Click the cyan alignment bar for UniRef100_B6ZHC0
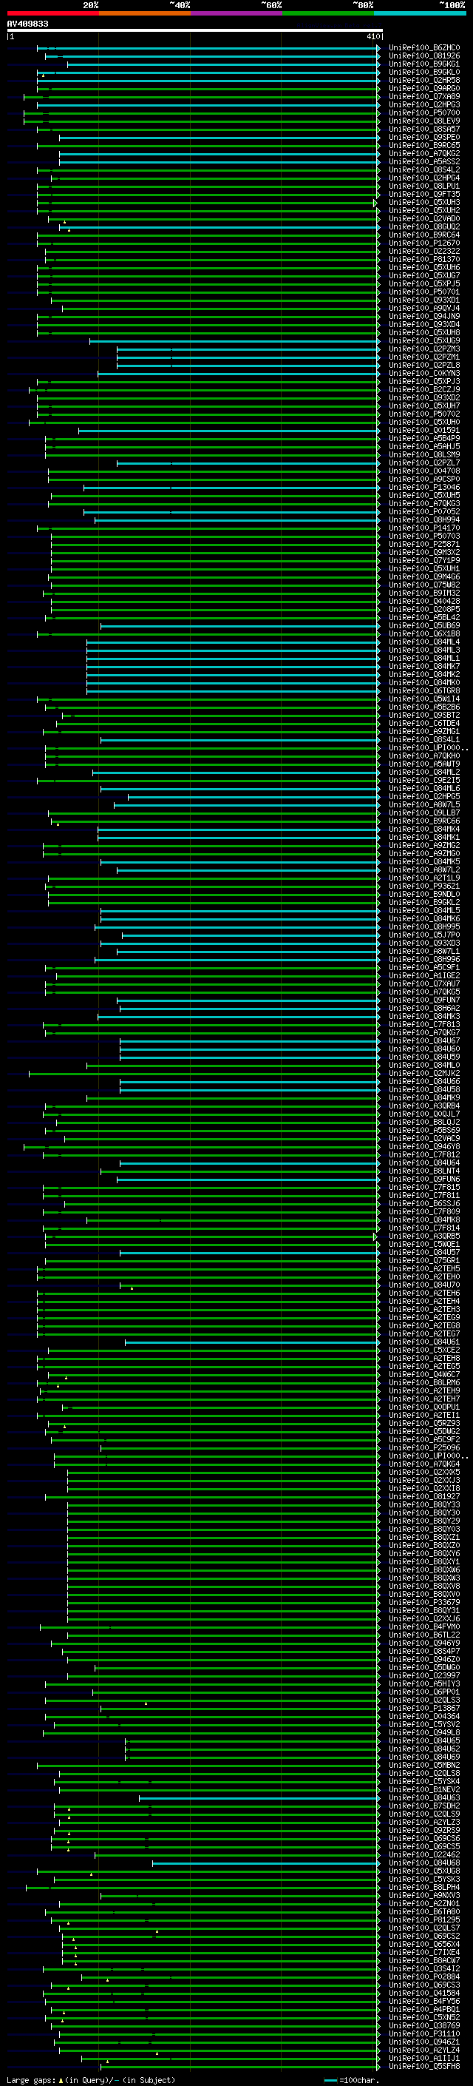473x2086 pixels. pyautogui.click(x=208, y=48)
